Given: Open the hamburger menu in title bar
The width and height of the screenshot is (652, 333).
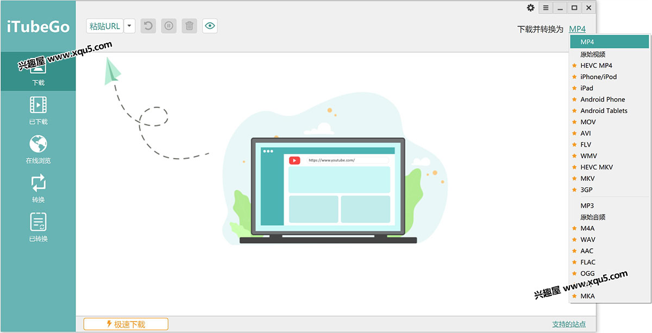Looking at the screenshot, I should click(546, 8).
